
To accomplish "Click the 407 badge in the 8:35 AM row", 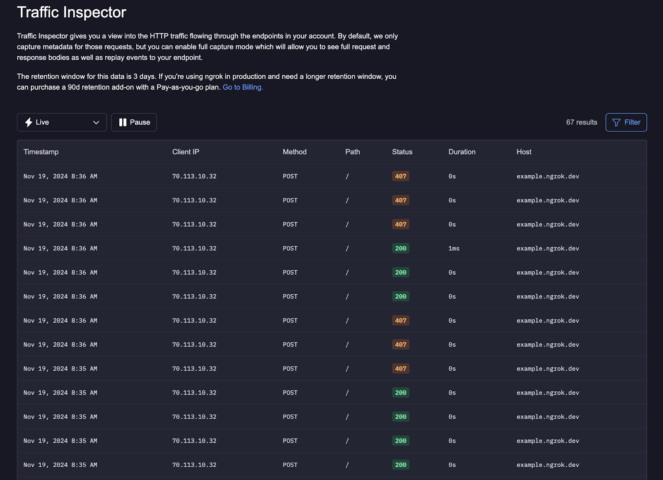I will 400,368.
